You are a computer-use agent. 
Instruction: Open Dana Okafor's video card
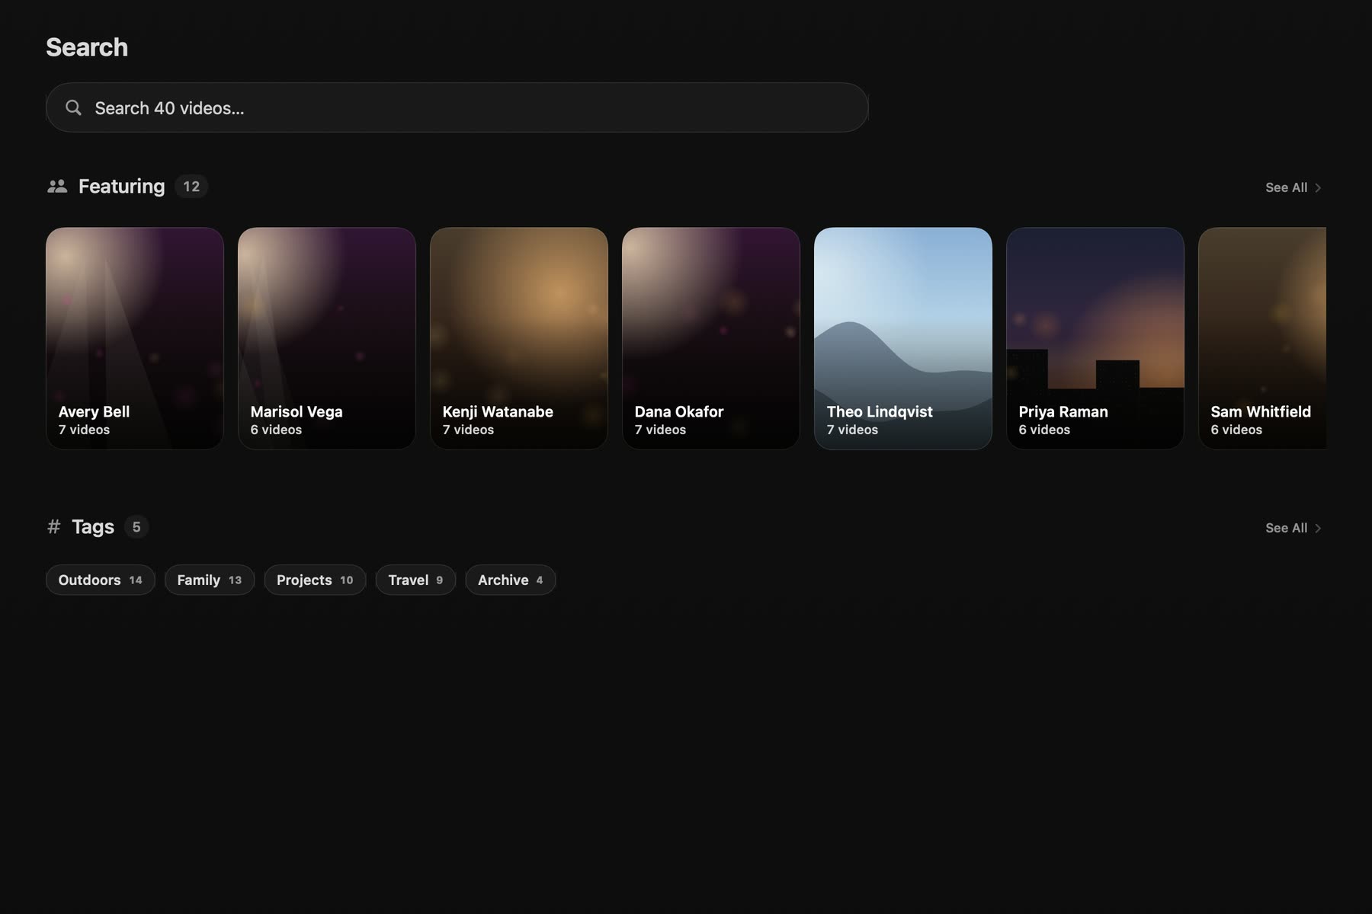711,338
